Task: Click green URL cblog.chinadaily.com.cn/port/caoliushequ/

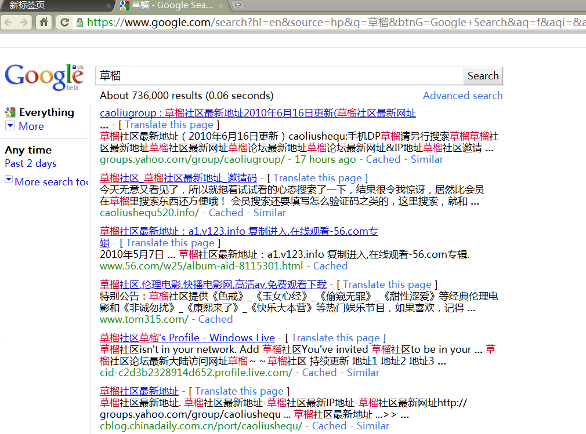Action: 201,426
